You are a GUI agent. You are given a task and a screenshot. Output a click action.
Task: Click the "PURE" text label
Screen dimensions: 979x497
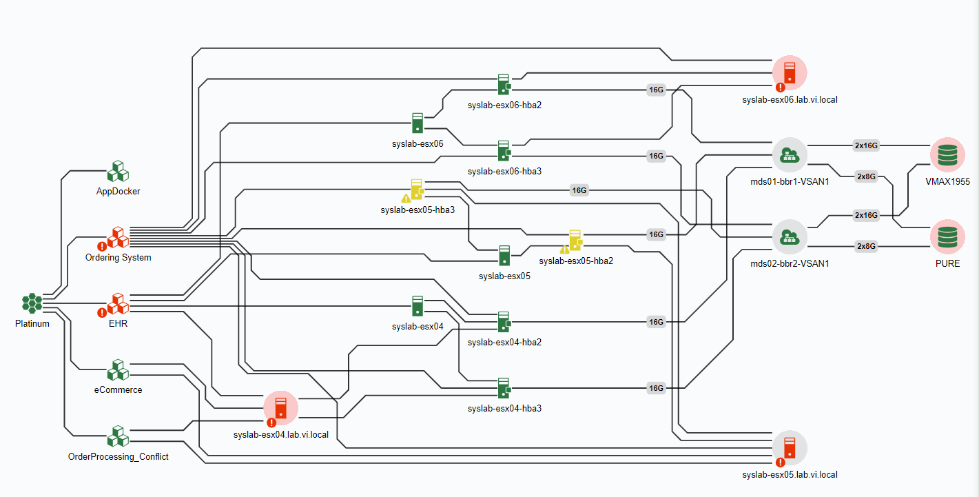[x=948, y=263]
